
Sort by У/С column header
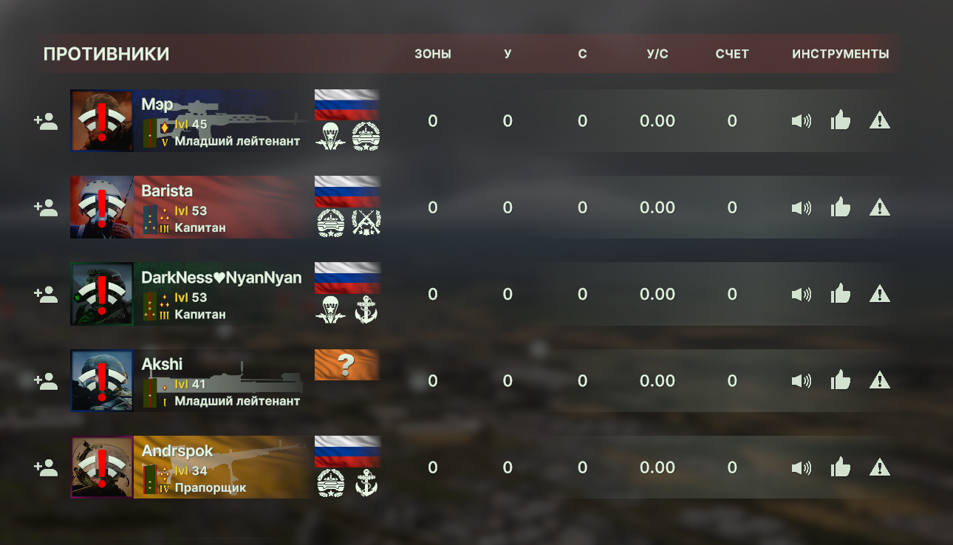click(x=657, y=54)
